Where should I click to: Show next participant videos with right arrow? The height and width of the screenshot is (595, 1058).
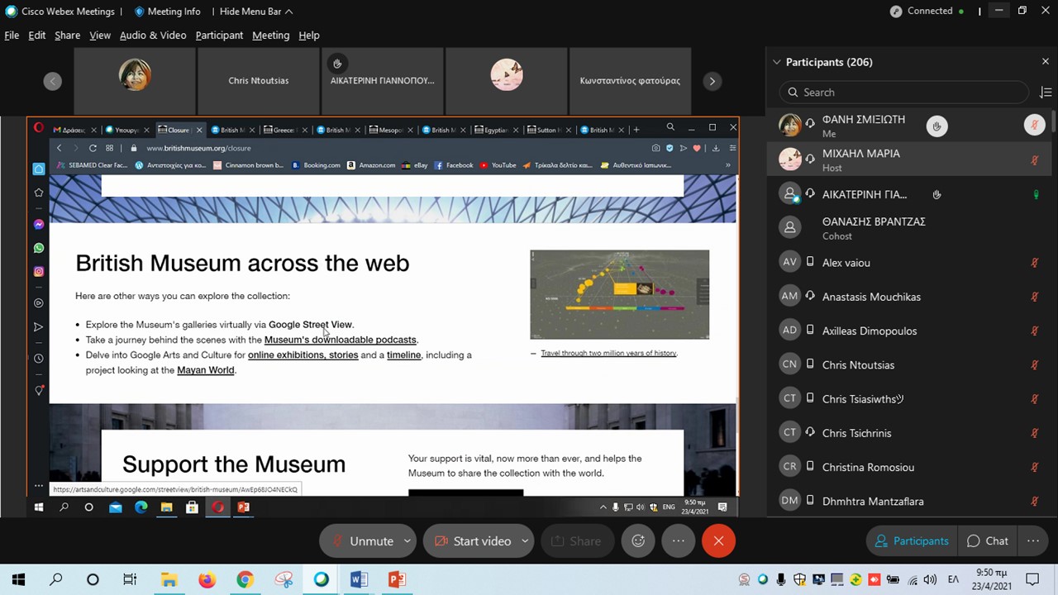(712, 81)
